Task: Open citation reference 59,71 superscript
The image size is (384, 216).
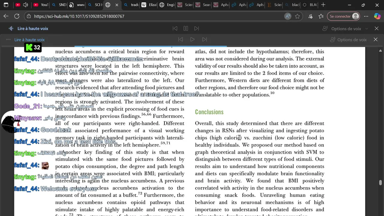Action: coord(165,143)
